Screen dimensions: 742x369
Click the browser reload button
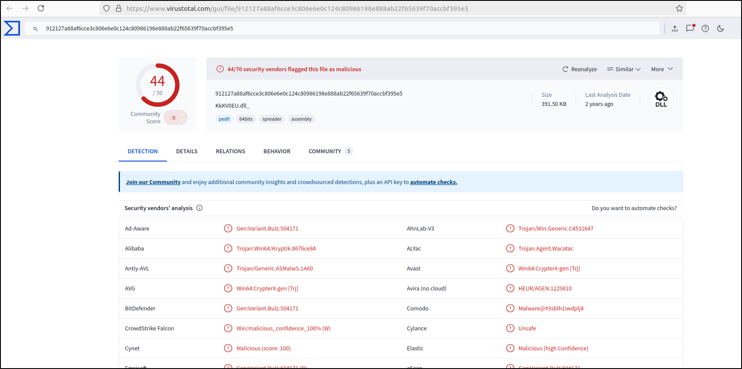click(x=41, y=8)
